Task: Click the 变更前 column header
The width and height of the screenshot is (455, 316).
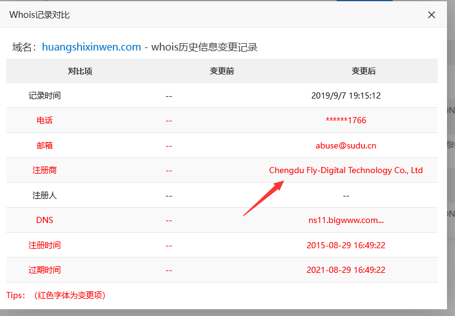Action: click(222, 71)
